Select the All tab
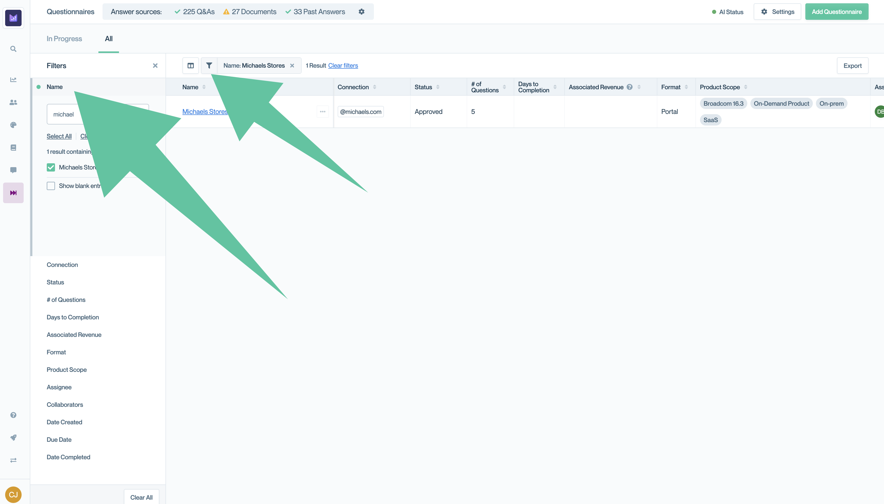 [108, 38]
